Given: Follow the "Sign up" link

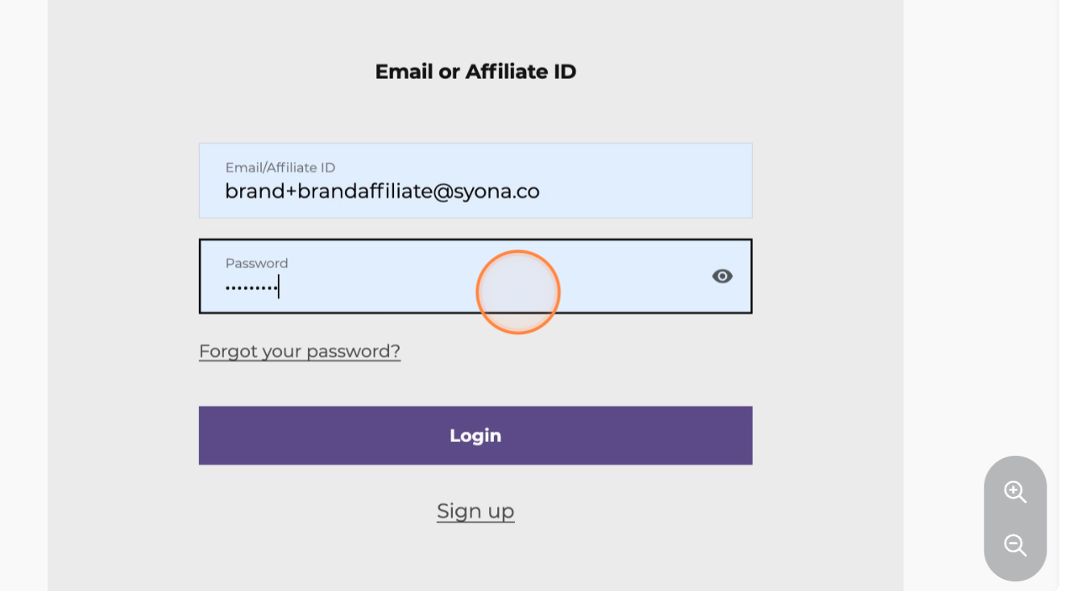Looking at the screenshot, I should coord(475,511).
